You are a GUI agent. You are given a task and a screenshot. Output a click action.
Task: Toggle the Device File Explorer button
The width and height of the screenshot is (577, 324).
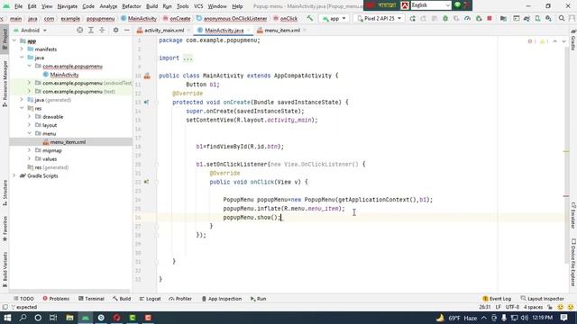(573, 262)
